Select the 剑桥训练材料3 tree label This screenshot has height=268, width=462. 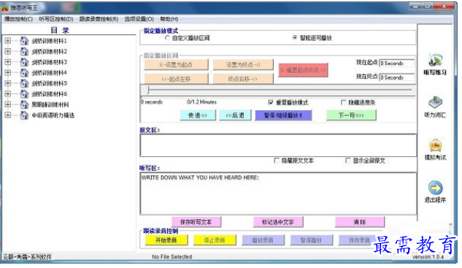[x=50, y=62]
